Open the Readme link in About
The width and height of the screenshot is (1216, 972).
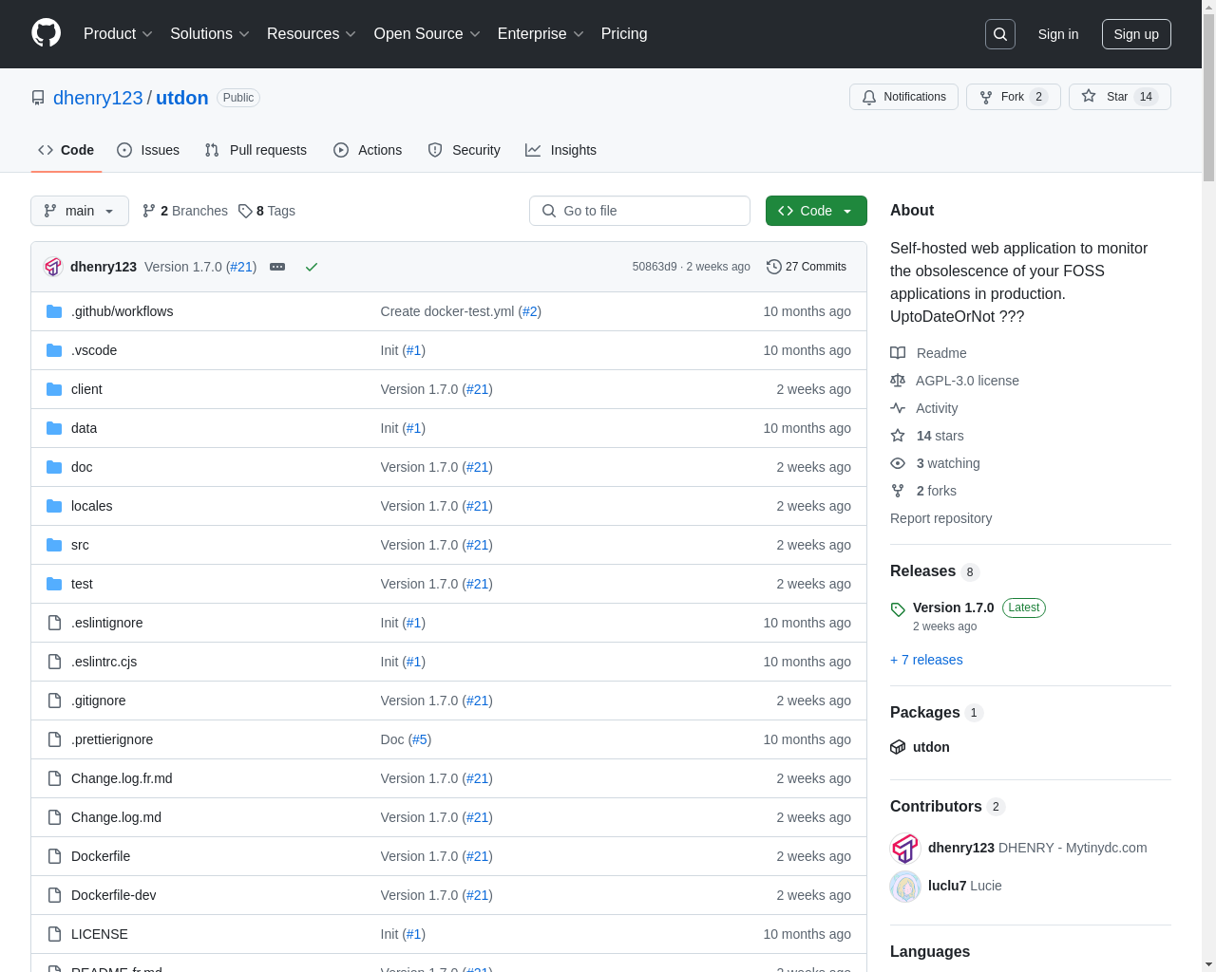(x=928, y=353)
